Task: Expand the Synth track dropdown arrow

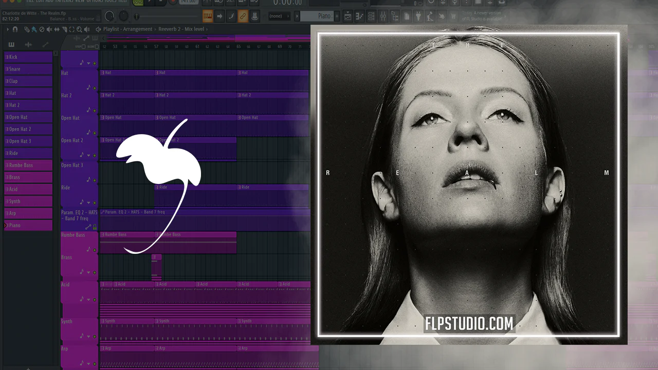Action: (x=88, y=337)
